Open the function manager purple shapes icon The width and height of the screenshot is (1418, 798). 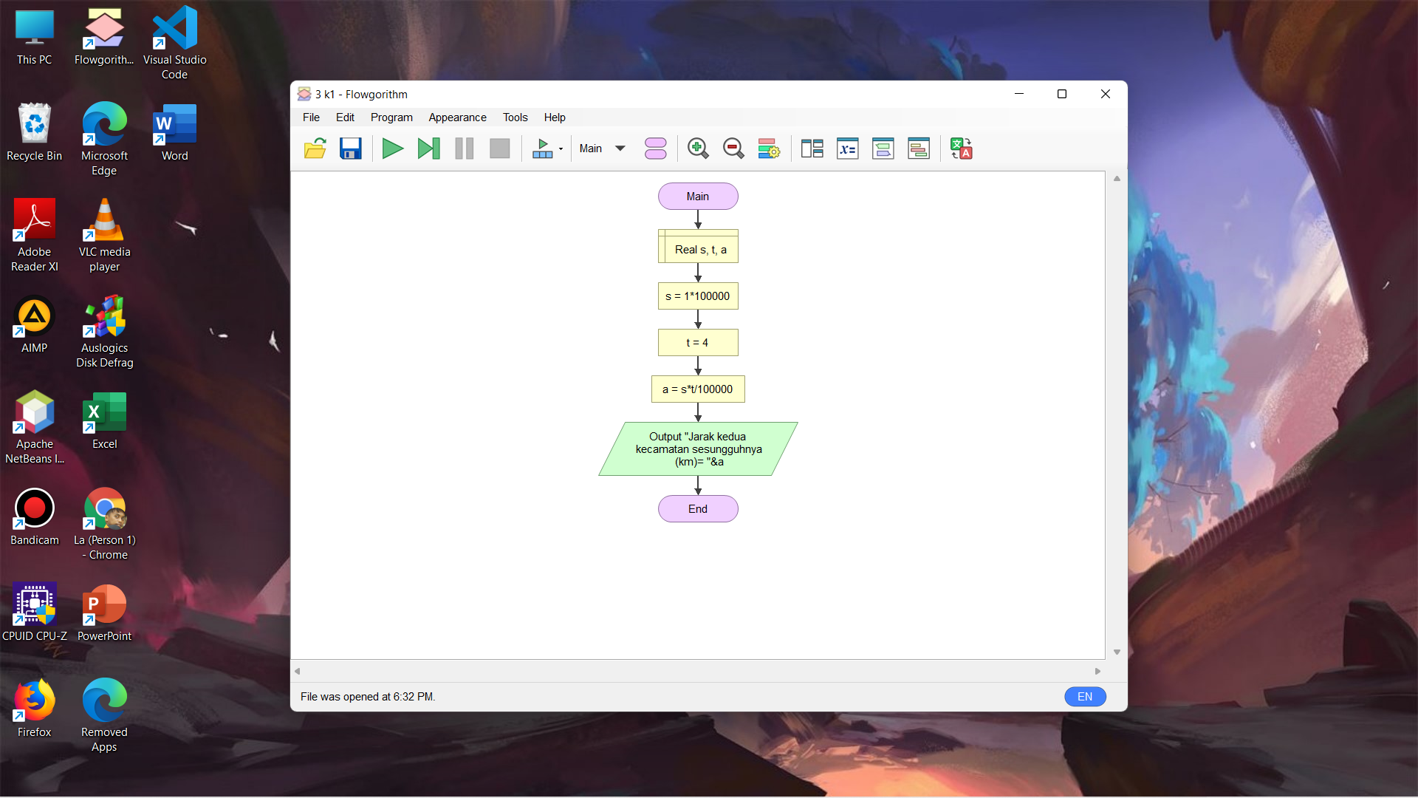(656, 149)
